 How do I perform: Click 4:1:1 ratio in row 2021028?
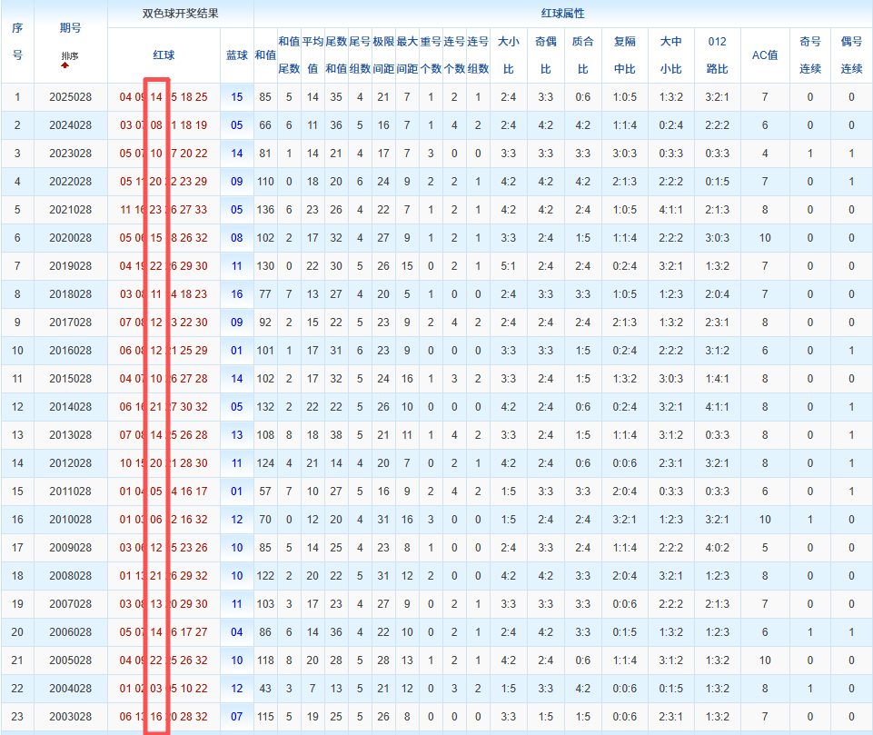pos(671,210)
